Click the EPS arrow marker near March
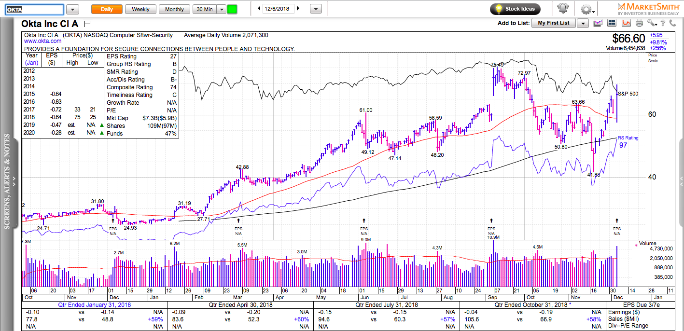 tap(238, 221)
